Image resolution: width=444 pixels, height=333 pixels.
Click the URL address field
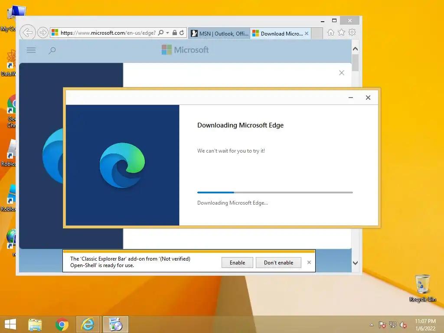point(108,33)
